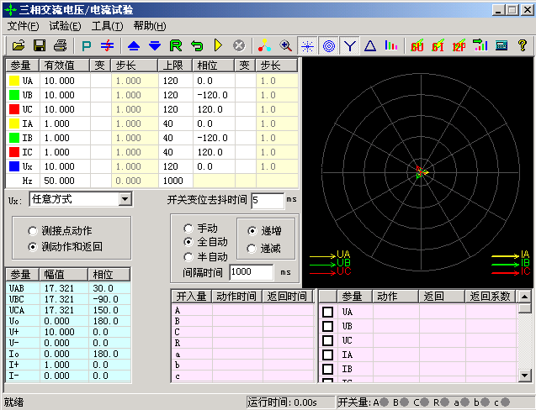Select the 测接点动作 radio button
The image size is (536, 410).
(x=33, y=230)
